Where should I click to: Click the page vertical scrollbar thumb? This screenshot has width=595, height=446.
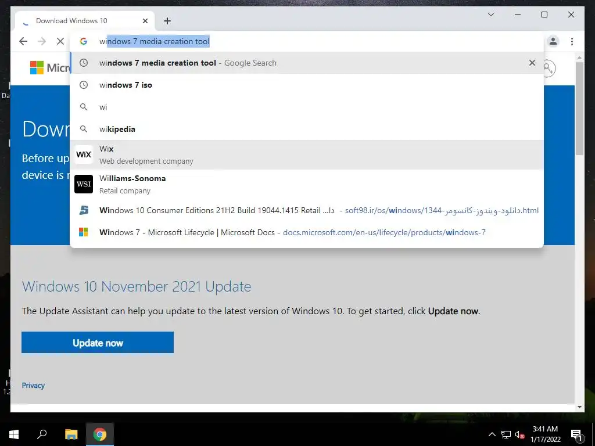(579, 108)
